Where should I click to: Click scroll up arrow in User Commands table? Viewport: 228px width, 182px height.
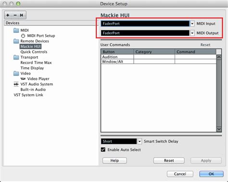[219, 57]
